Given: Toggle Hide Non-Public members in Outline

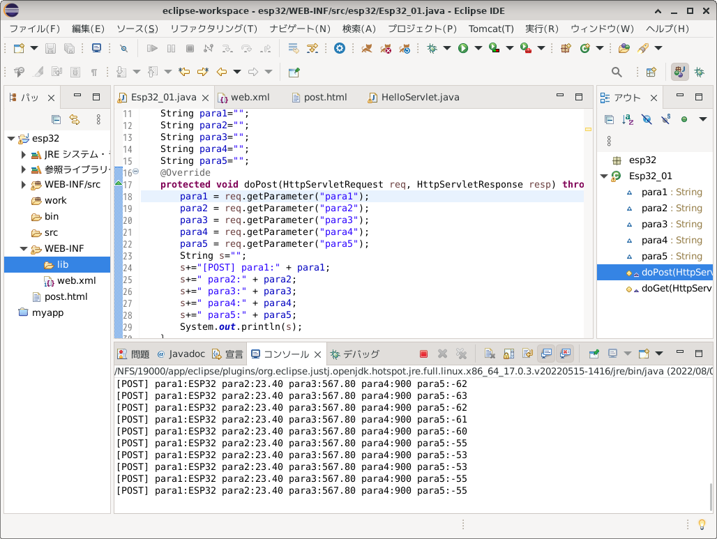Looking at the screenshot, I should [684, 119].
